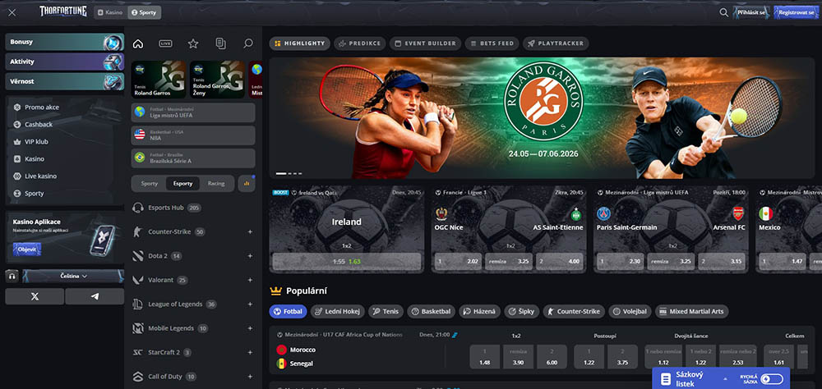Open the Čeština language dropdown

73,276
